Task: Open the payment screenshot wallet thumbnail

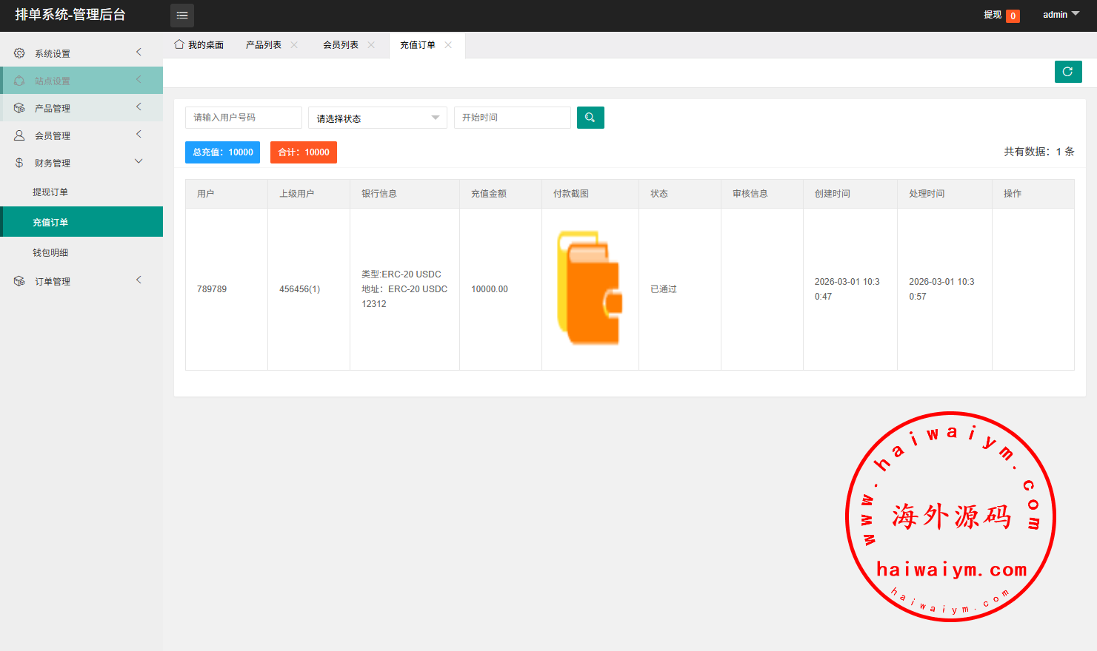Action: [x=590, y=289]
